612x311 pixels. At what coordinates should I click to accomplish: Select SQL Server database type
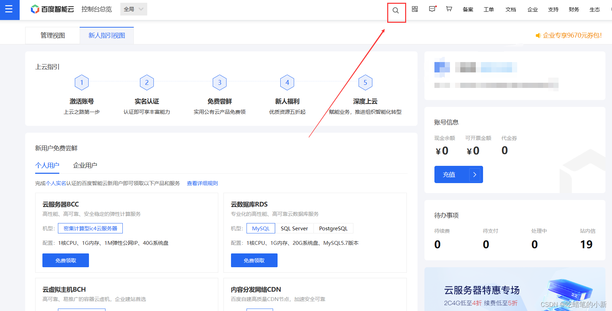294,228
